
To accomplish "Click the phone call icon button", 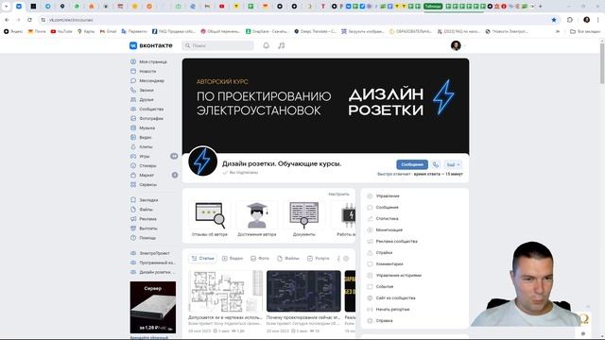I will pyautogui.click(x=436, y=164).
